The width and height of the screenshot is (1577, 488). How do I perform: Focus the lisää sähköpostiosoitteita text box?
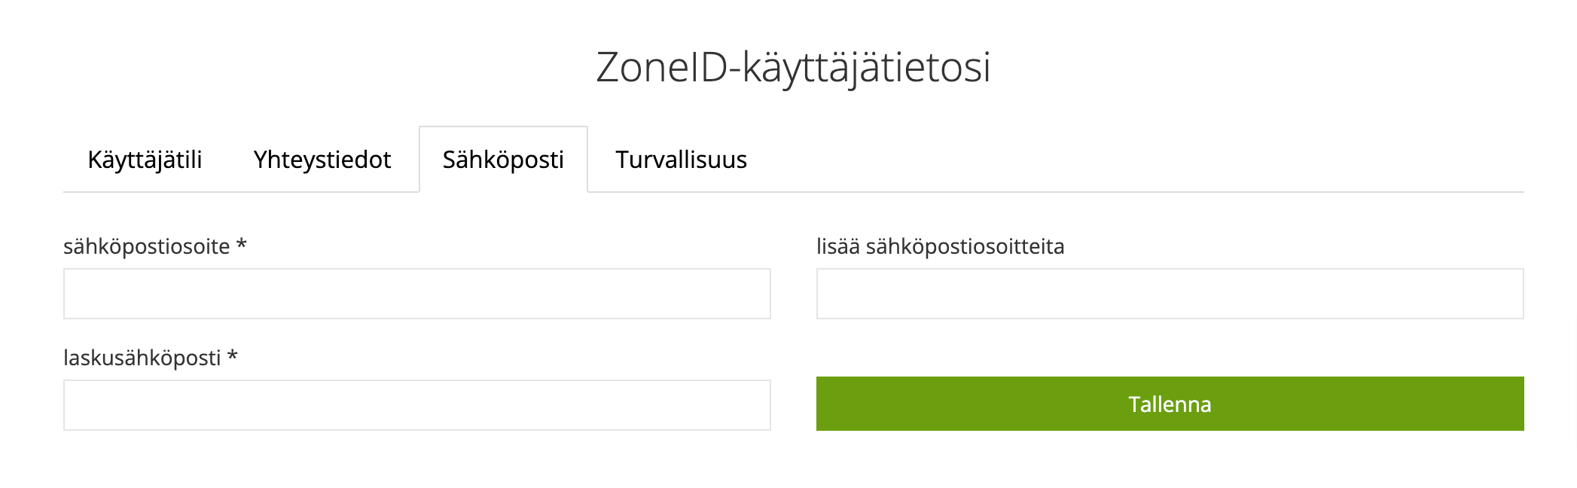pos(1170,294)
